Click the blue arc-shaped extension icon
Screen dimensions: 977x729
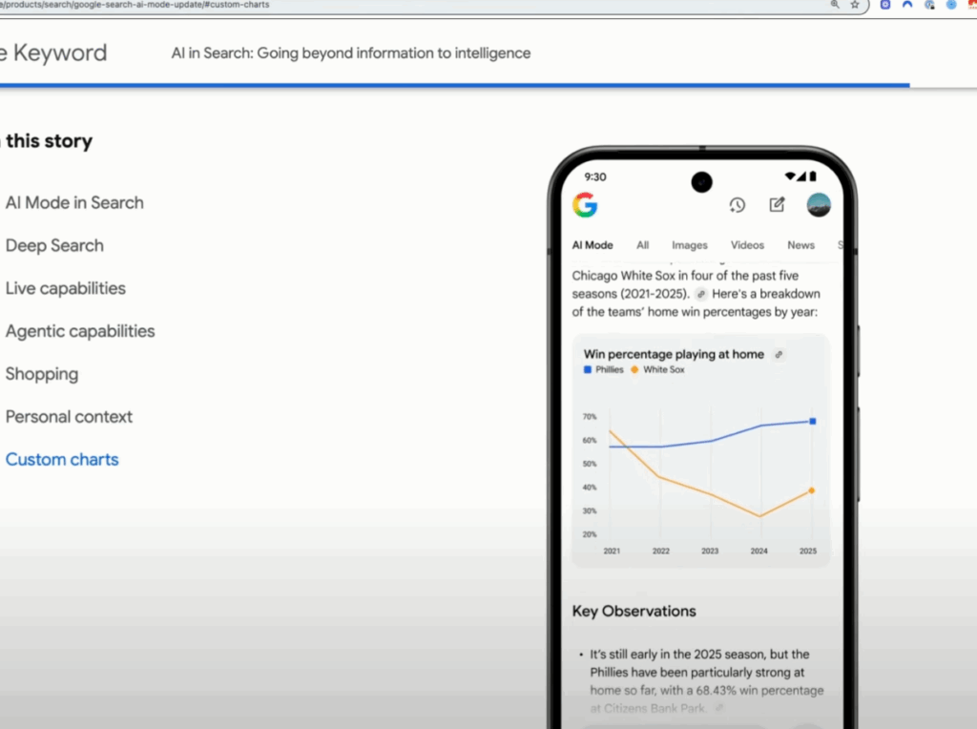907,5
